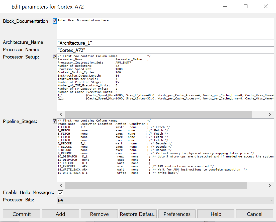Open the Processor_Bits dropdown
This screenshot has width=276, height=222.
pos(165,200)
